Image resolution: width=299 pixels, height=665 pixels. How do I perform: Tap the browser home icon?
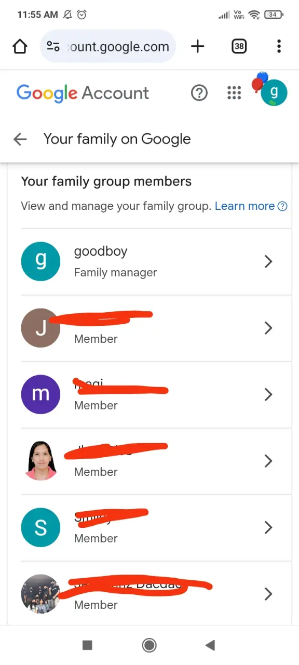(20, 46)
